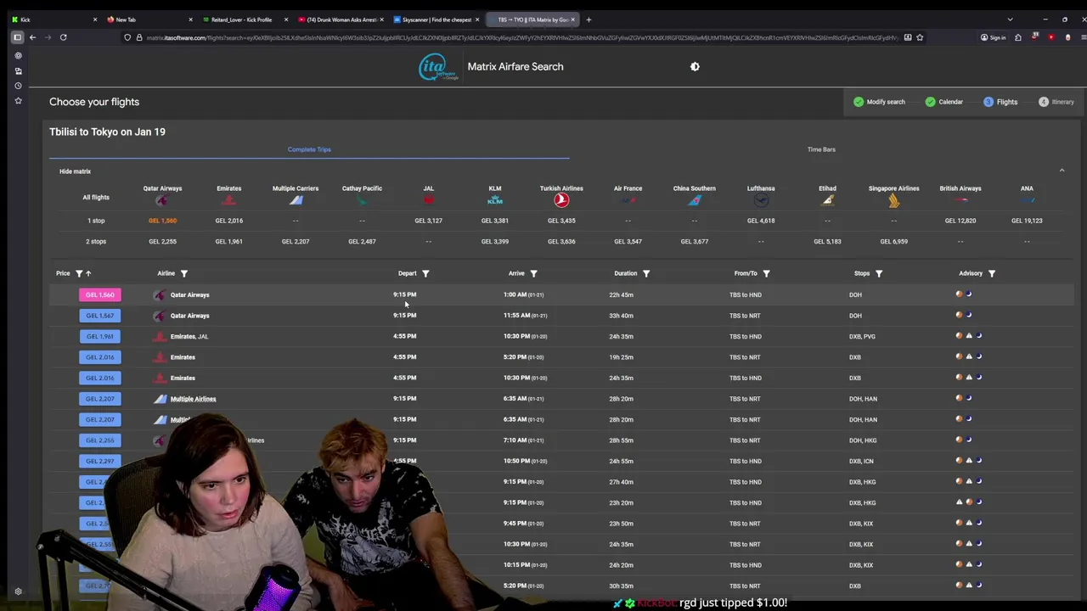Viewport: 1087px width, 611px height.
Task: Select Emirates logo in matrix
Action: tap(228, 200)
